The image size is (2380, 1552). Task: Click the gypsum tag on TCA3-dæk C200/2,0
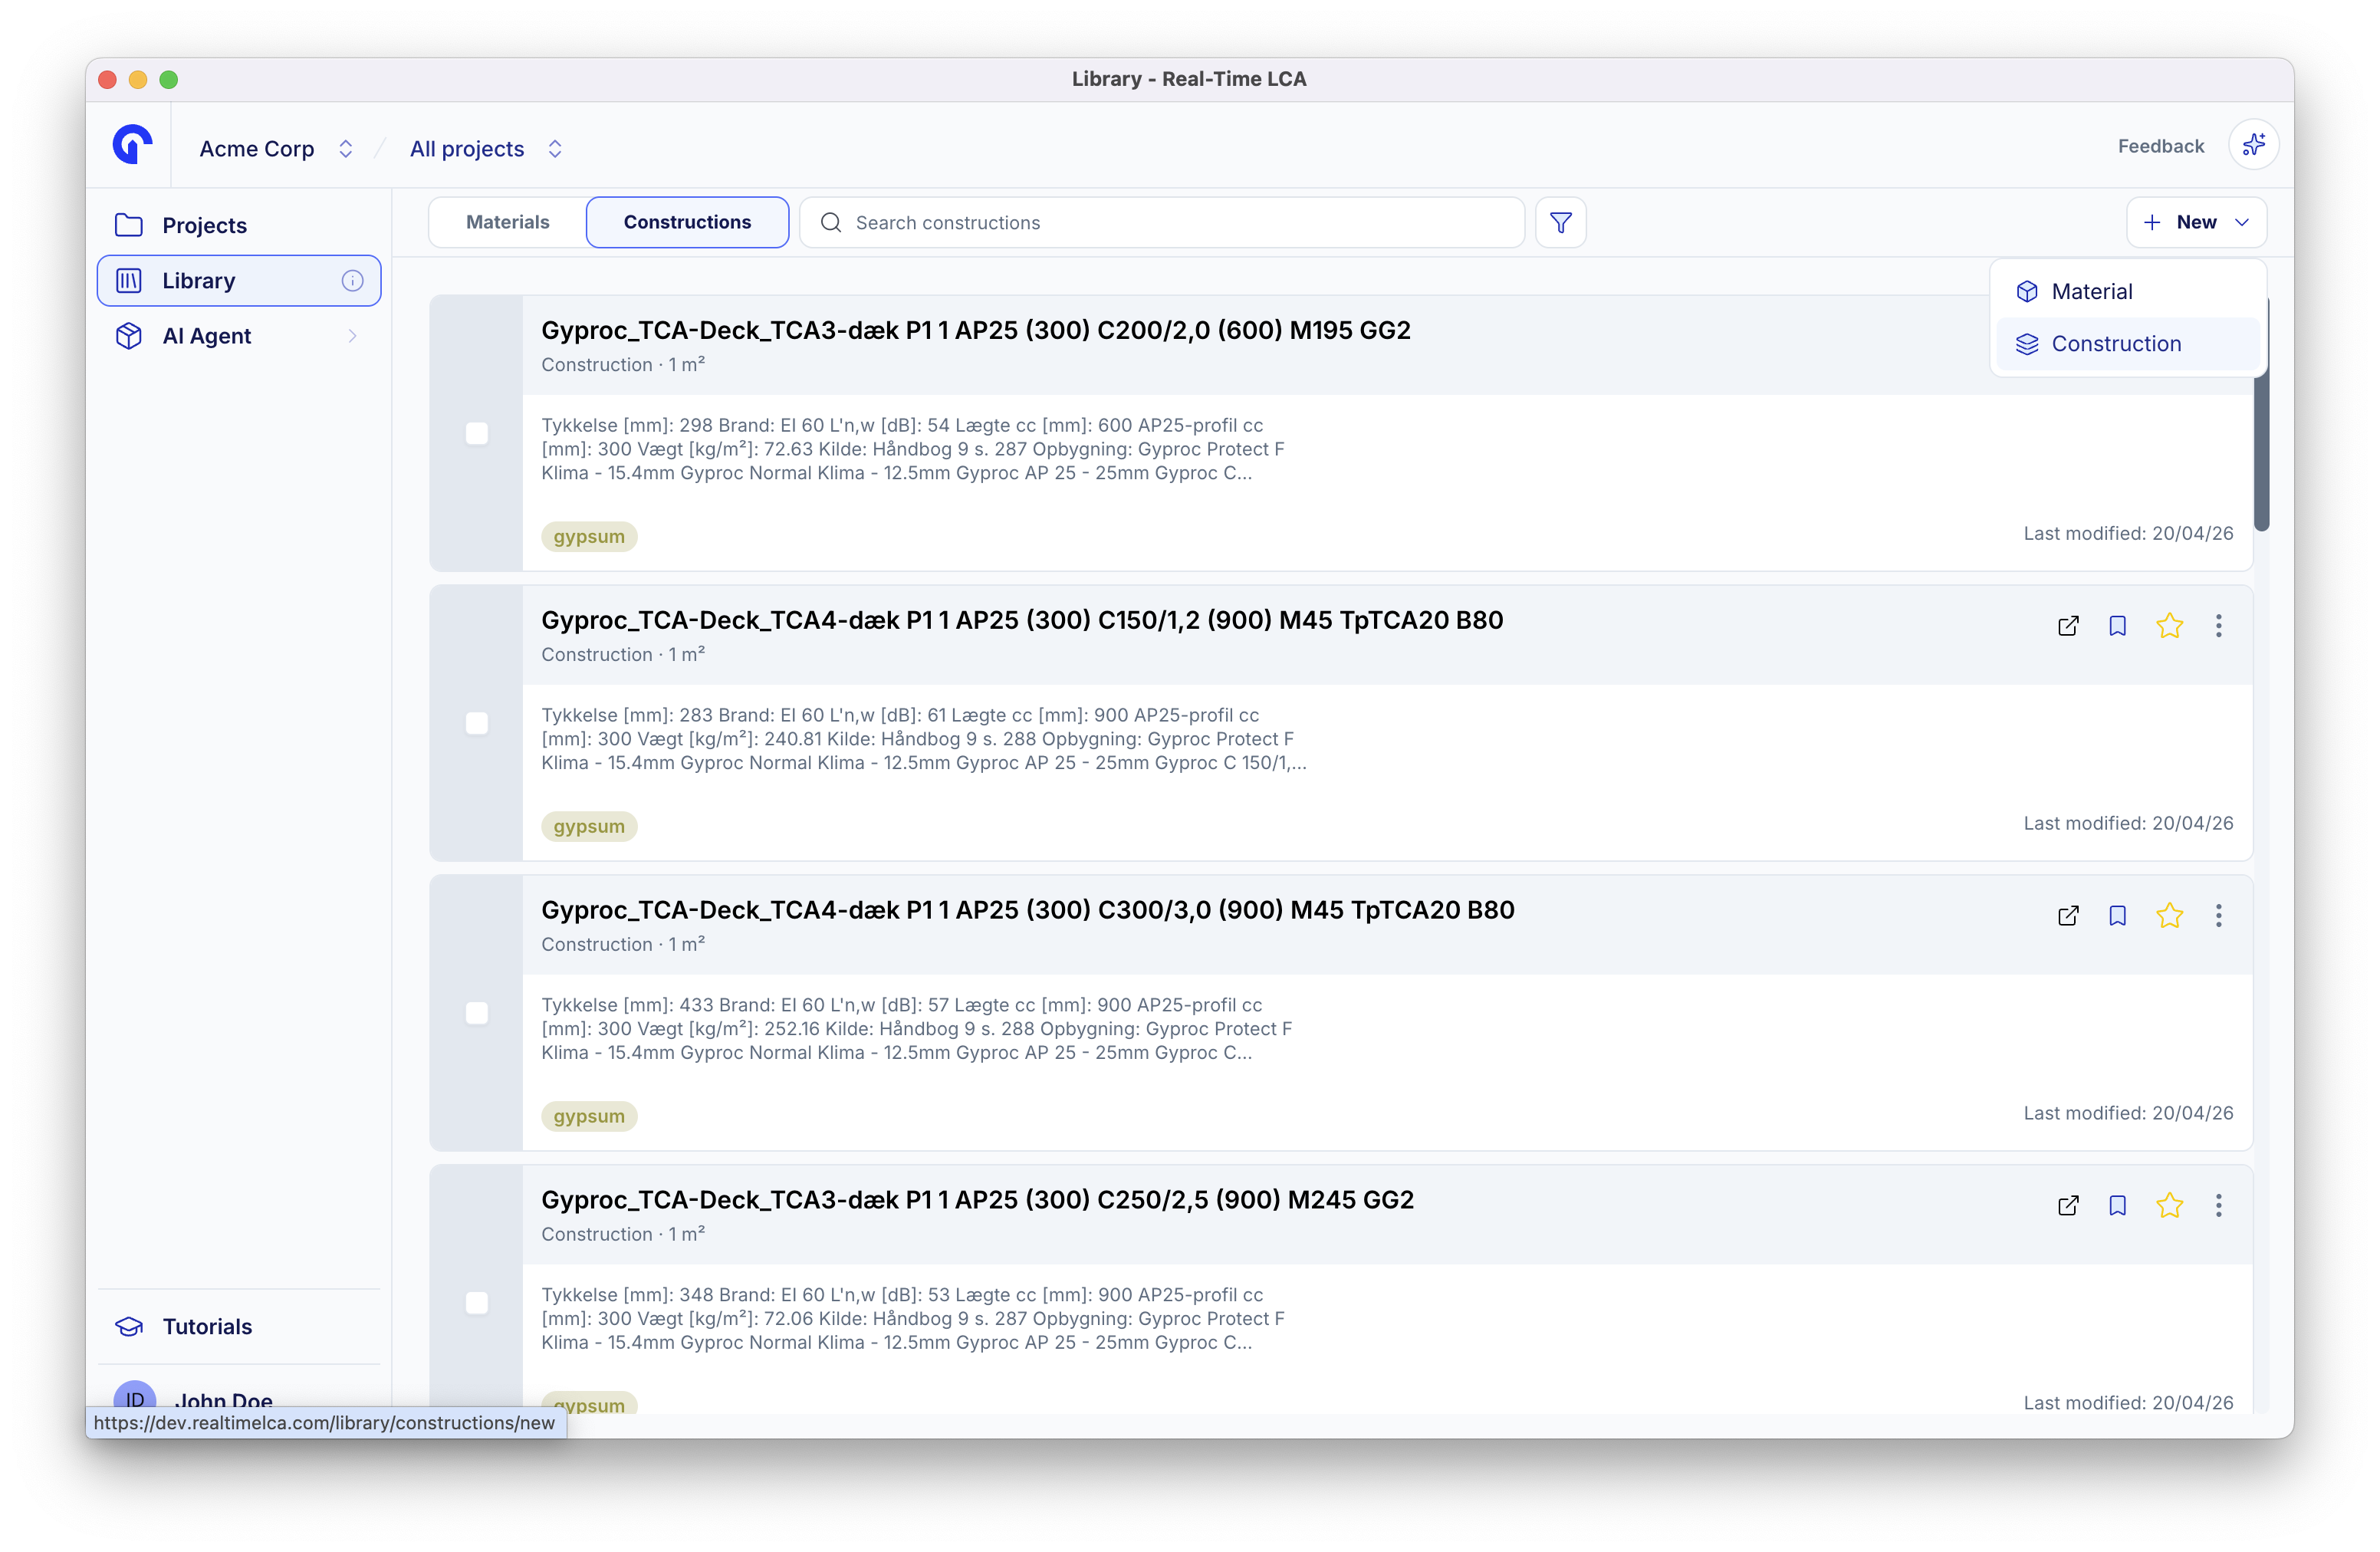click(589, 536)
